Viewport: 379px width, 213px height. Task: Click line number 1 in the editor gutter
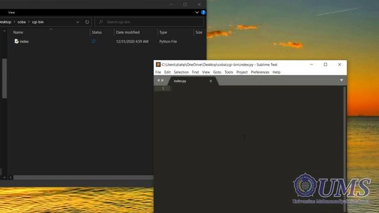click(163, 88)
